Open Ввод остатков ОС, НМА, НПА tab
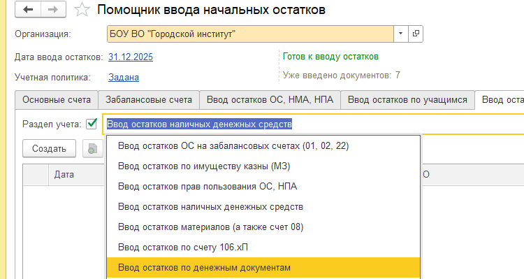The height and width of the screenshot is (279, 524). [x=270, y=100]
